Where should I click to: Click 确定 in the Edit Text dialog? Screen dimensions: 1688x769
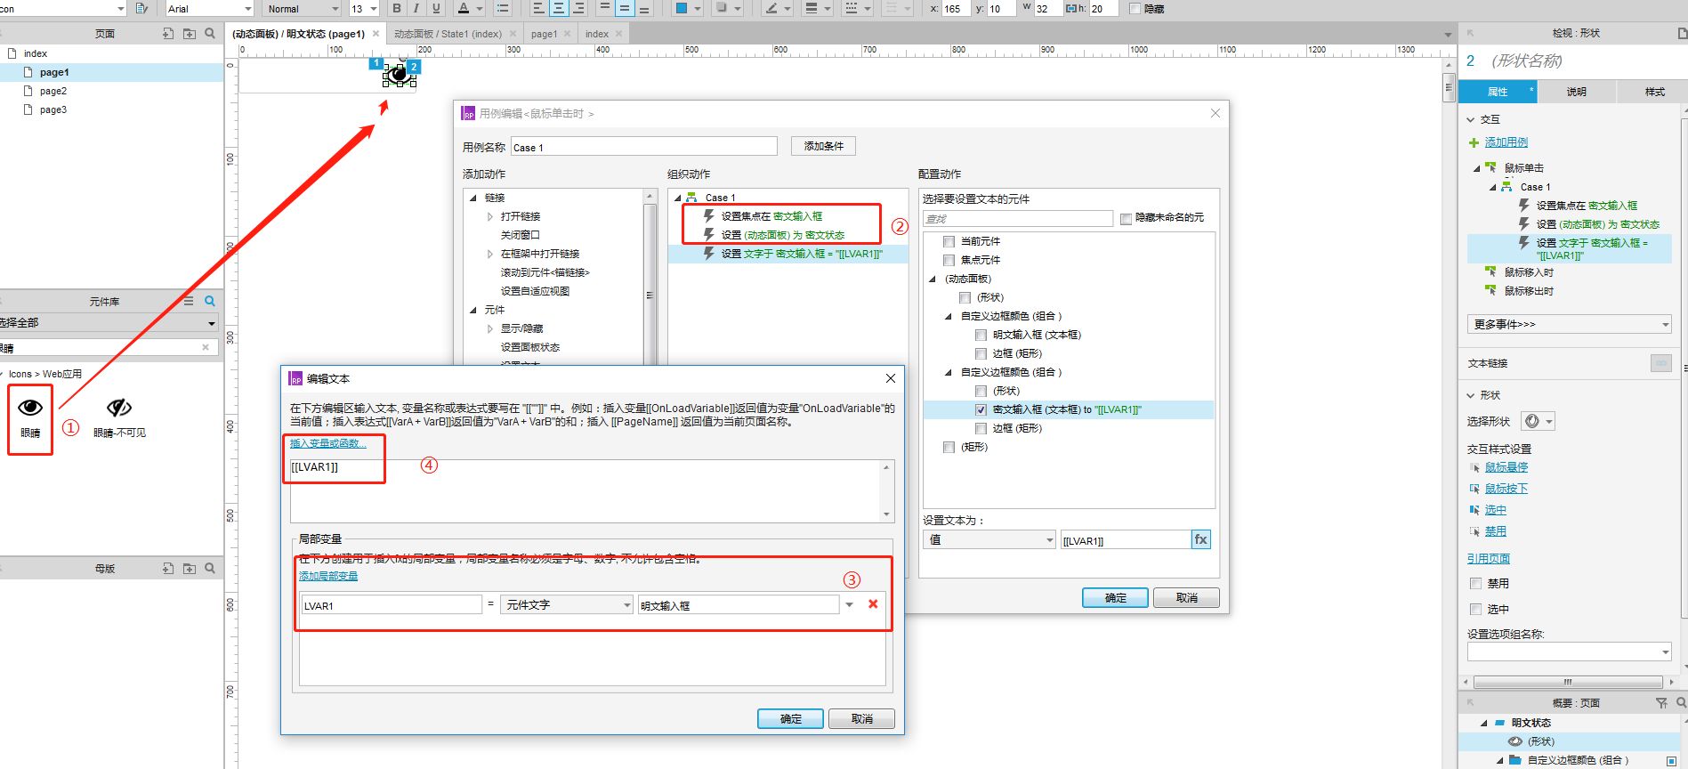coord(790,718)
